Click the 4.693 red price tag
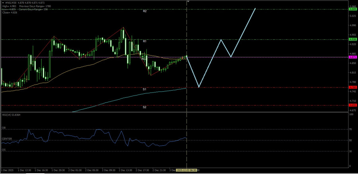 [353, 105]
